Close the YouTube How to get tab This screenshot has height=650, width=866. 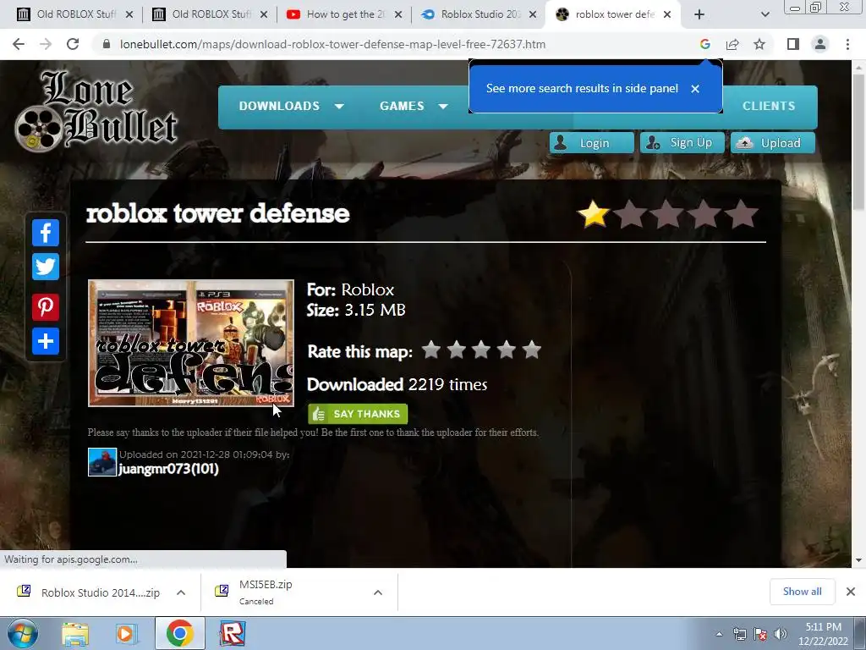click(x=397, y=15)
